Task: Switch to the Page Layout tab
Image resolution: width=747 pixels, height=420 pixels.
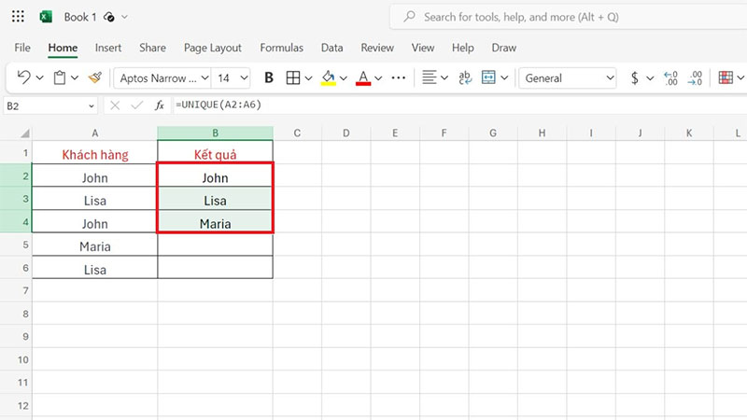Action: coord(212,48)
